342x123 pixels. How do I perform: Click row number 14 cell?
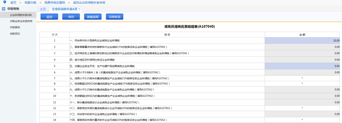coord(54,120)
